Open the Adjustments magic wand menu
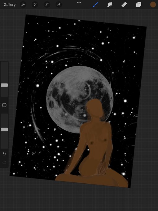Viewport: 158px width, 211px height. [35, 5]
